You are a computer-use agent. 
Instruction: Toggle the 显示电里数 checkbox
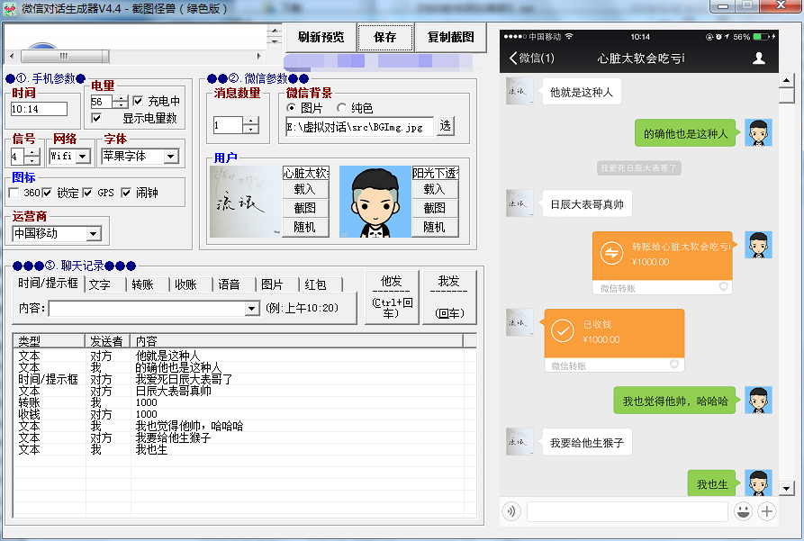(x=95, y=119)
